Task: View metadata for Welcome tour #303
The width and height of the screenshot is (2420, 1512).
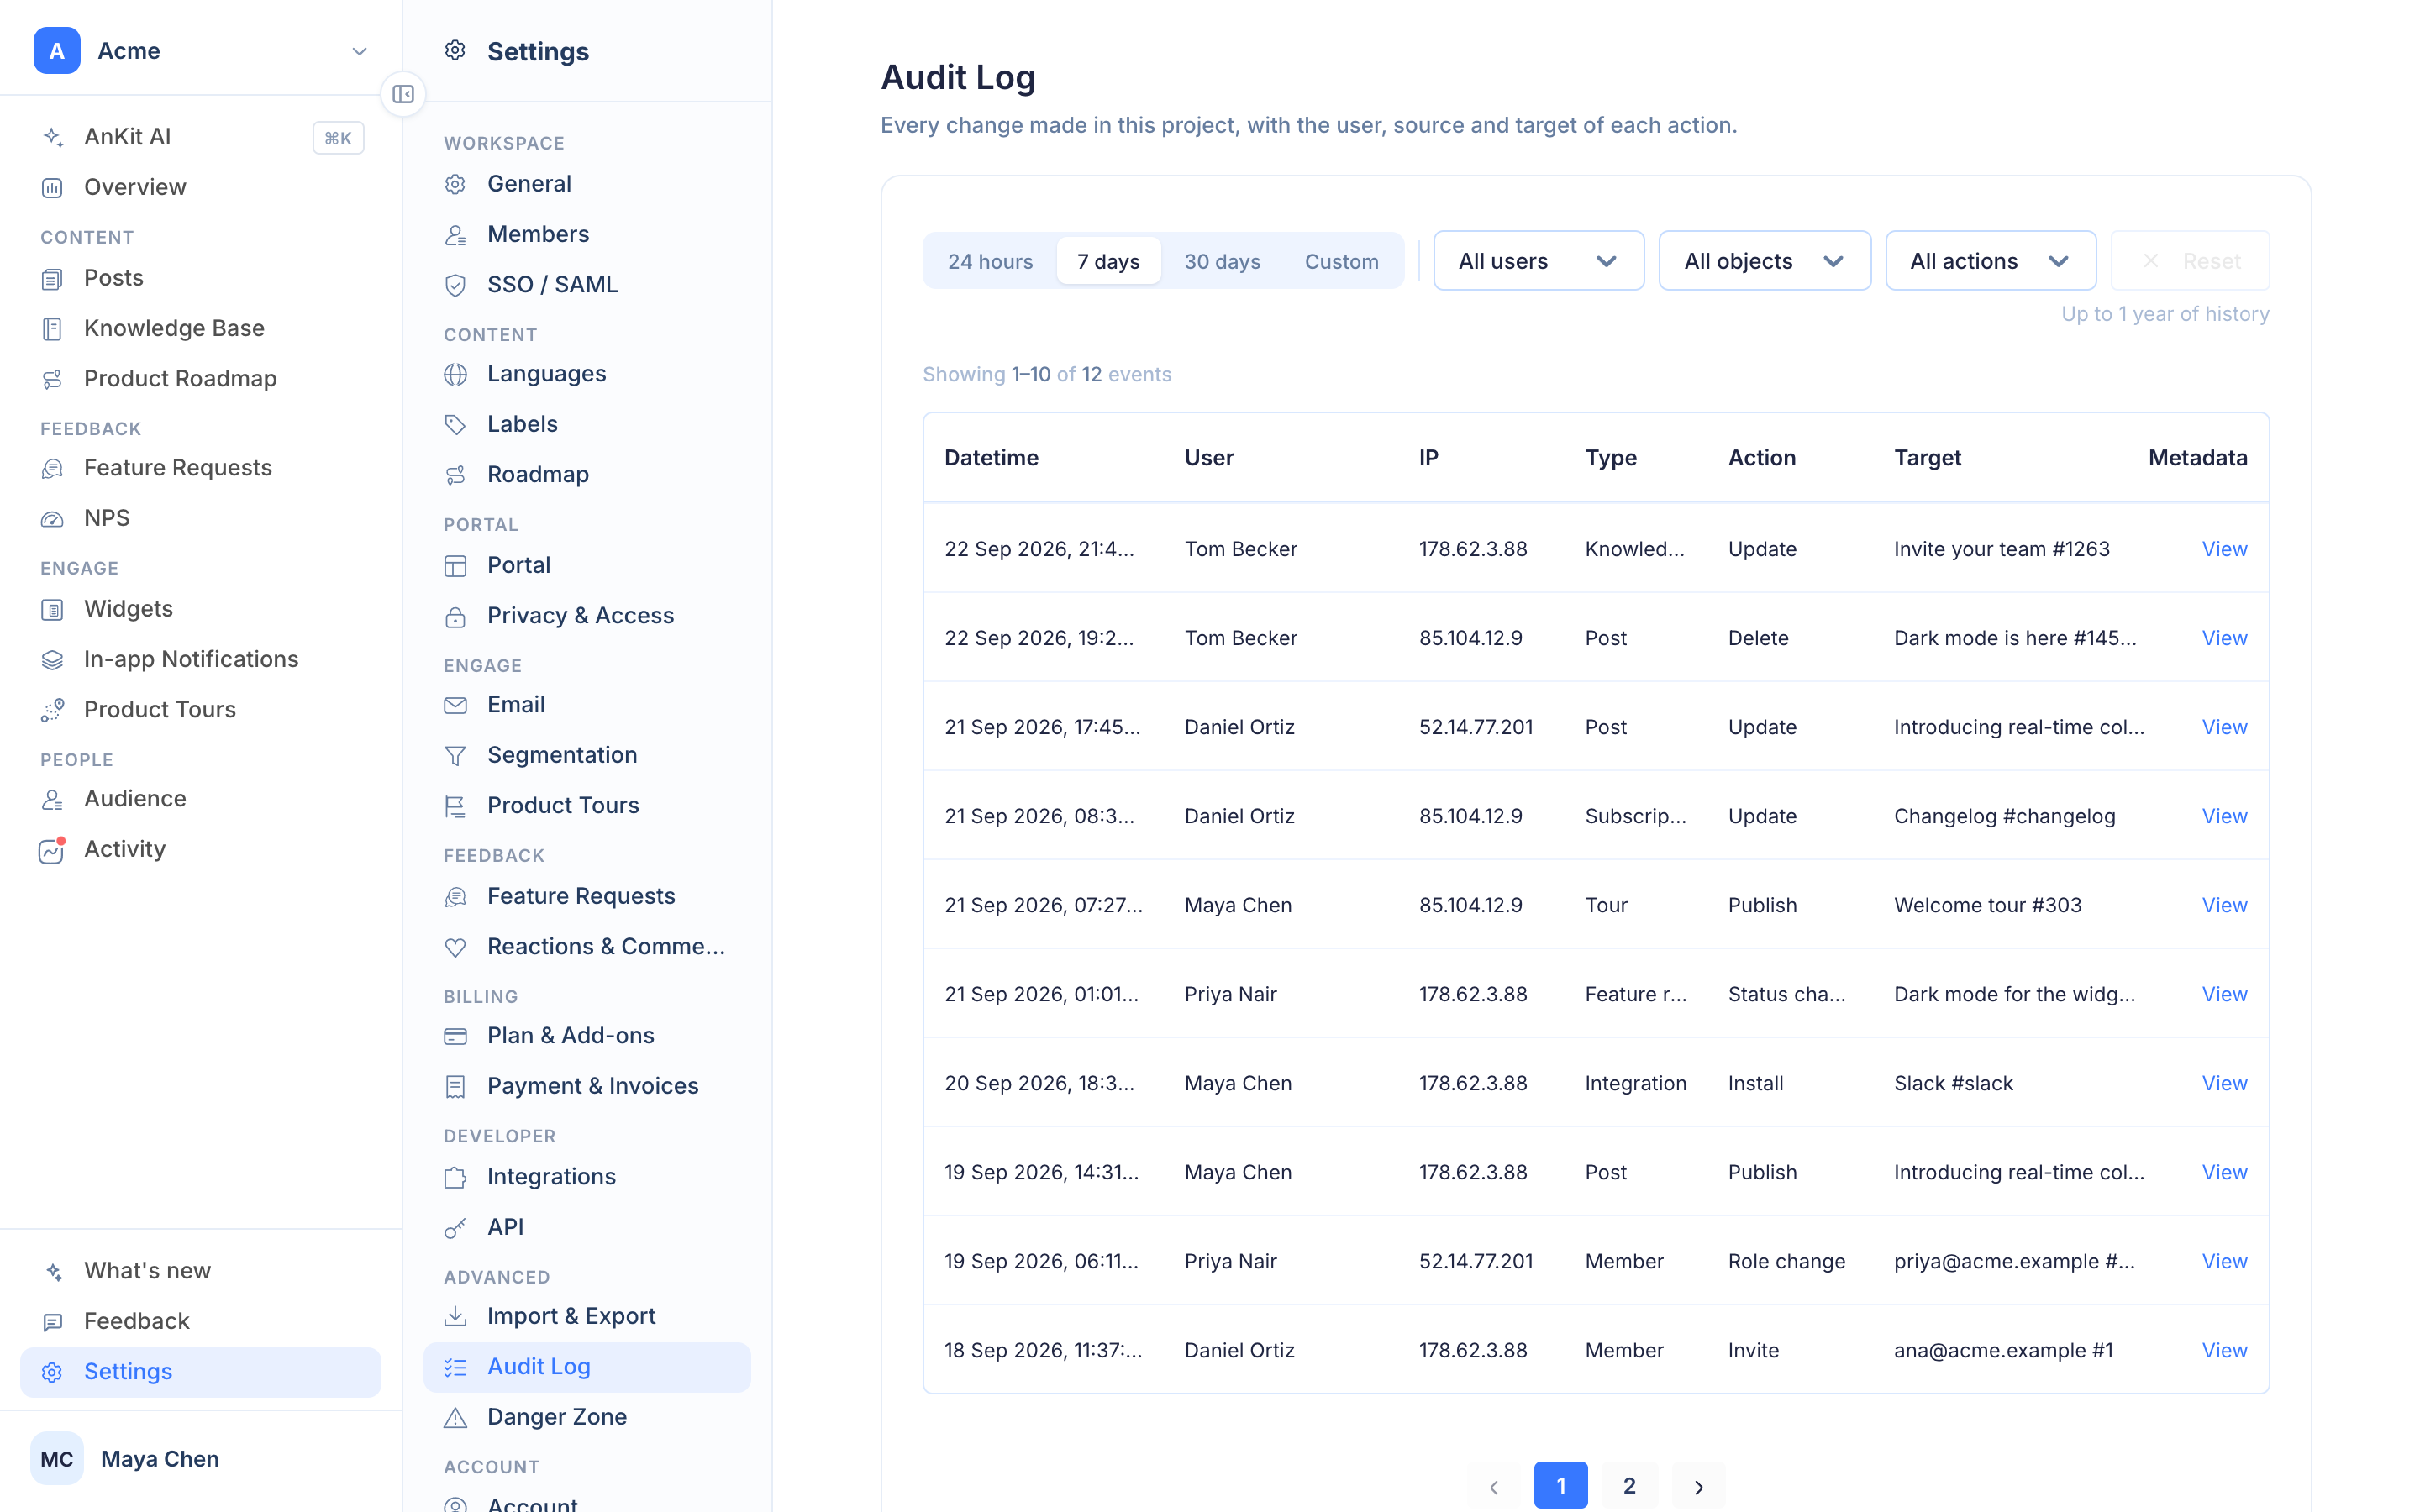Action: (x=2224, y=905)
